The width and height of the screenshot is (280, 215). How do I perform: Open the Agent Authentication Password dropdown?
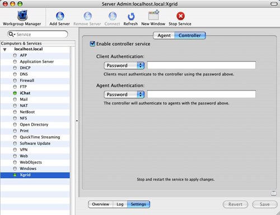coord(124,94)
